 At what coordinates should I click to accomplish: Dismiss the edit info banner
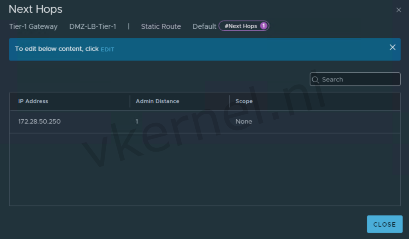392,47
